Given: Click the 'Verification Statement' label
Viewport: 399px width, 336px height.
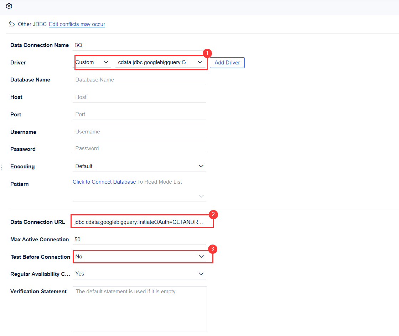Looking at the screenshot, I should (x=38, y=292).
